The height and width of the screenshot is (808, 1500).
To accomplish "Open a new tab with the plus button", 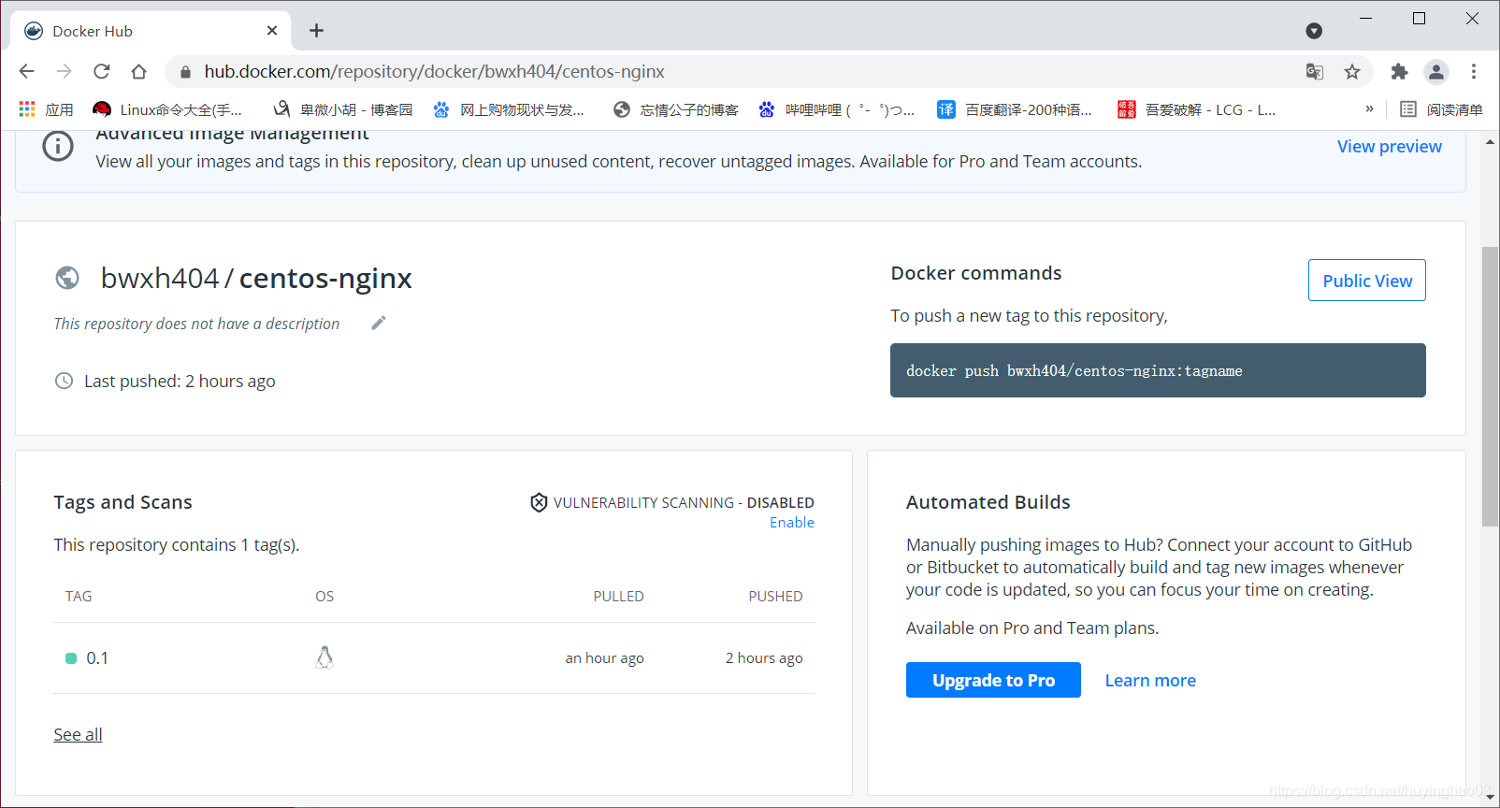I will pyautogui.click(x=317, y=31).
